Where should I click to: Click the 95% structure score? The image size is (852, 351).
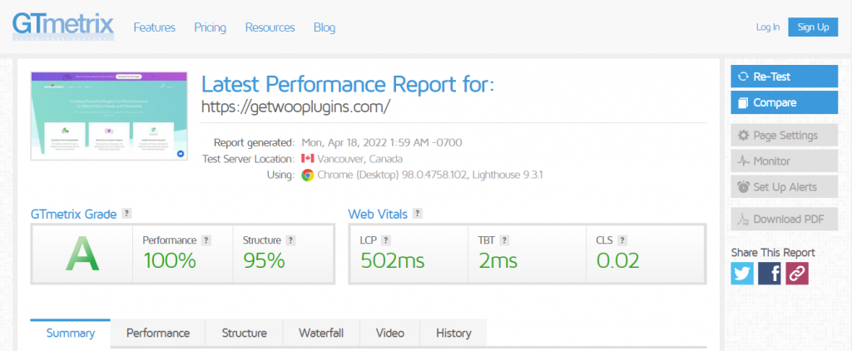click(264, 261)
